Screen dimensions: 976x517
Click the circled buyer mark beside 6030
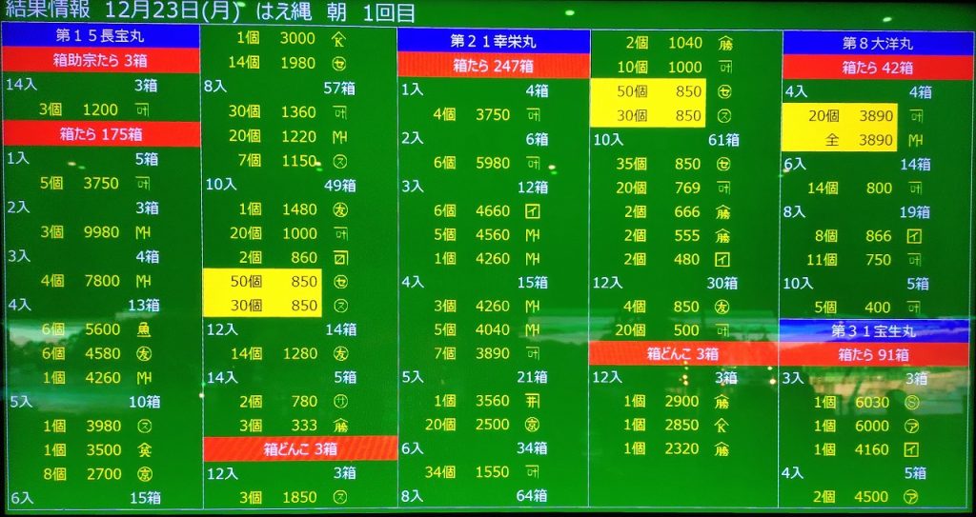click(x=911, y=402)
